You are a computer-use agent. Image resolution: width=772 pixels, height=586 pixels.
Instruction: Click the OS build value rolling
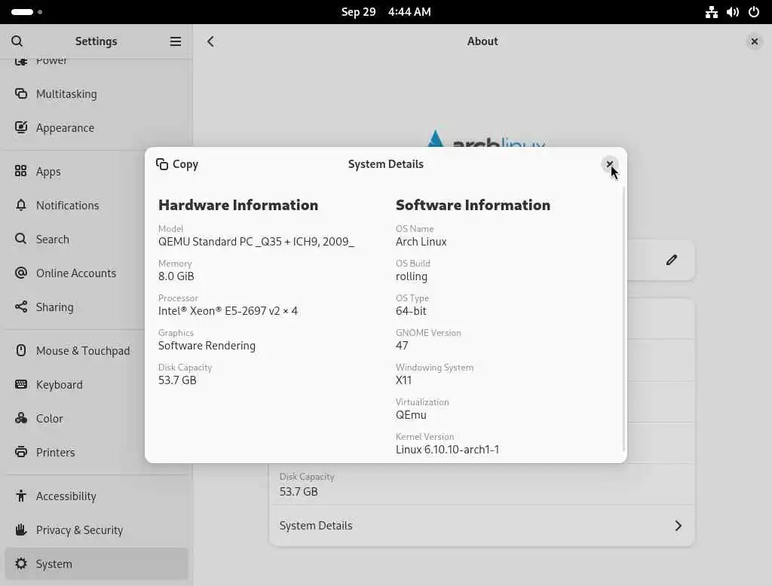click(412, 276)
